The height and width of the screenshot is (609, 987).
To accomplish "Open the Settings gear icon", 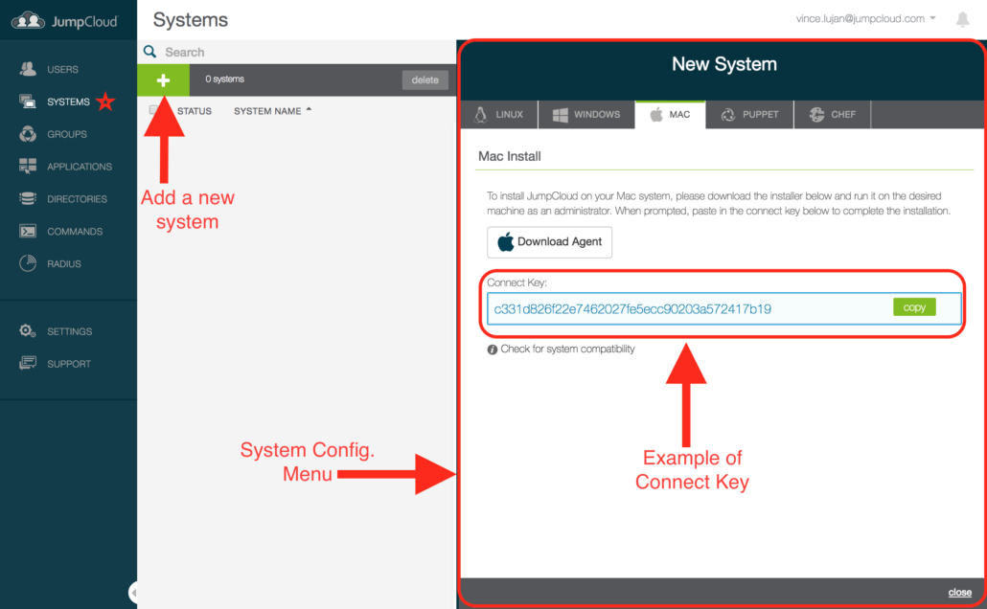I will point(28,331).
